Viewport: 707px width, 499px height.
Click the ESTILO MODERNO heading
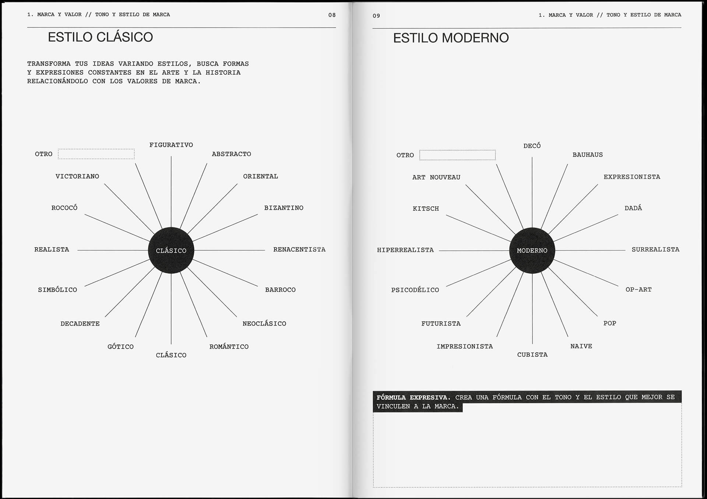pyautogui.click(x=451, y=38)
